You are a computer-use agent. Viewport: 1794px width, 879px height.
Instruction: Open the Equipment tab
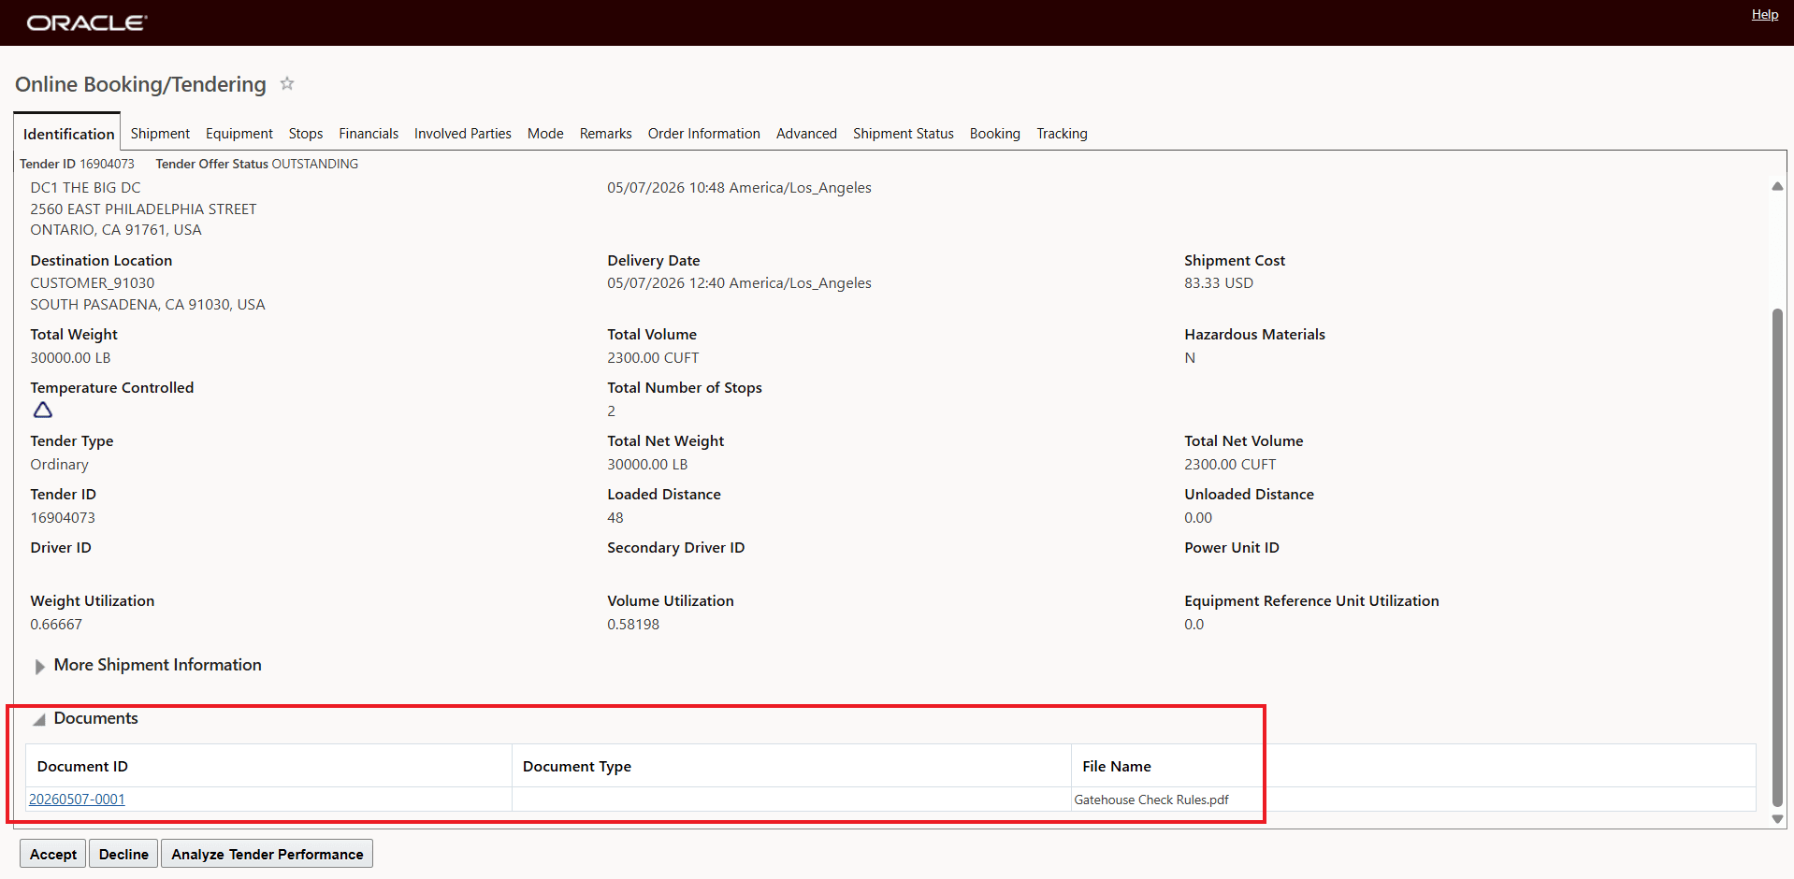[239, 134]
